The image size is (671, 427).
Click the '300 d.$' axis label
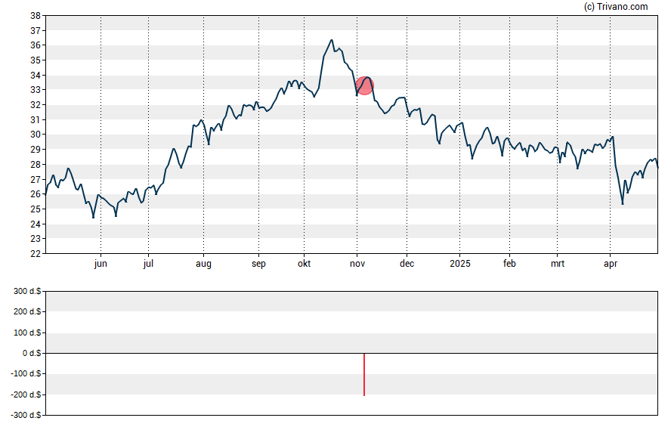(27, 292)
